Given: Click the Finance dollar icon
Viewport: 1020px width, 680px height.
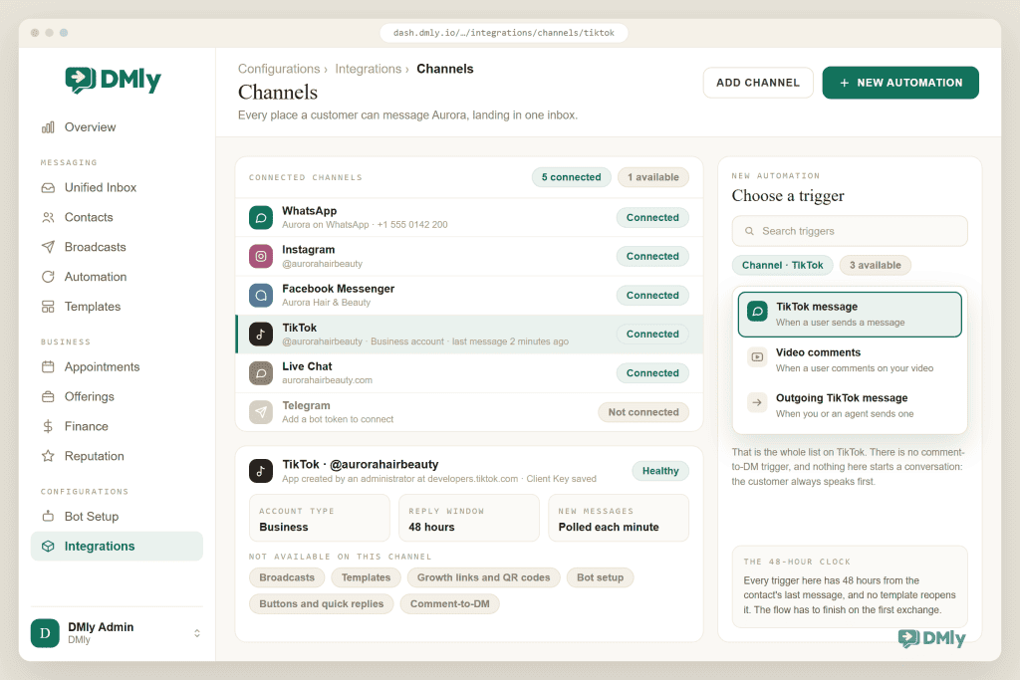Looking at the screenshot, I should (x=48, y=426).
